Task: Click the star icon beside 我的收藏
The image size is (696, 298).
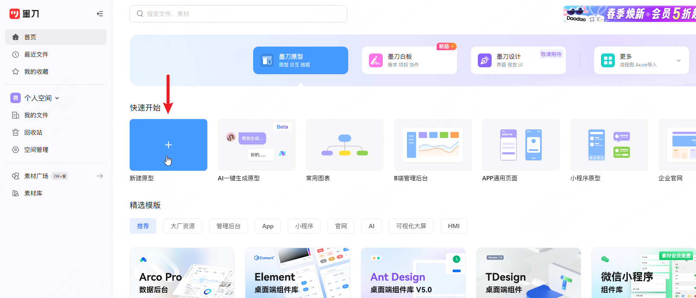Action: pos(16,72)
